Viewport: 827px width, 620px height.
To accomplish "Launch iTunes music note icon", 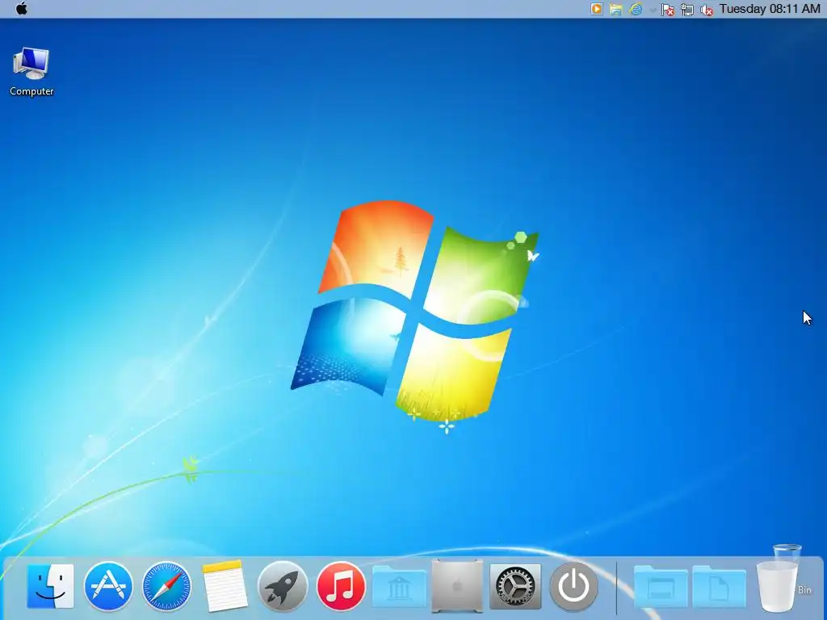I will pyautogui.click(x=341, y=586).
